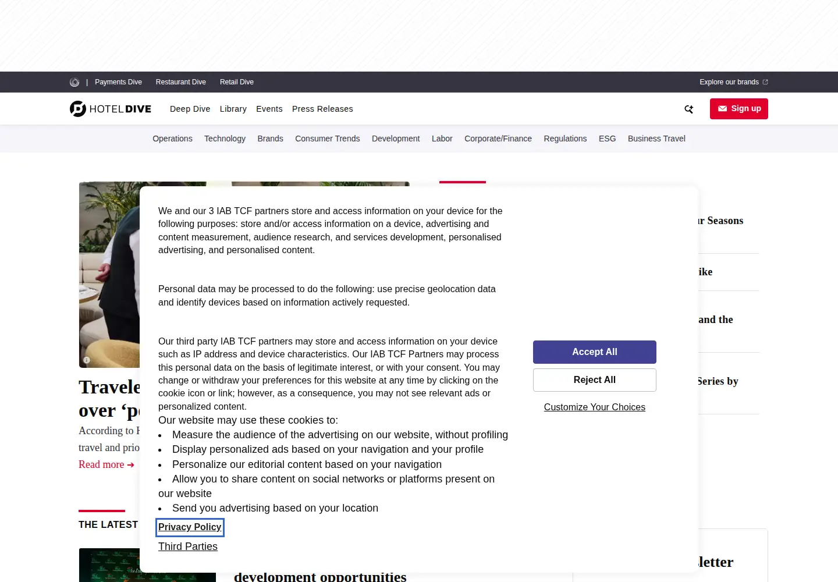Click Read more under featured article
This screenshot has height=582, width=838.
pyautogui.click(x=106, y=464)
